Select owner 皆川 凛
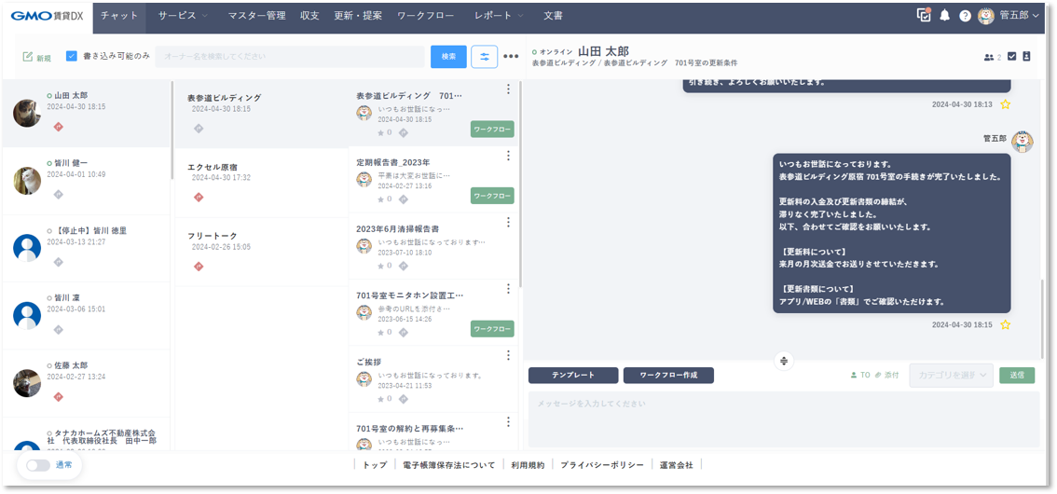Screen dimensions: 1057x494 (86, 315)
